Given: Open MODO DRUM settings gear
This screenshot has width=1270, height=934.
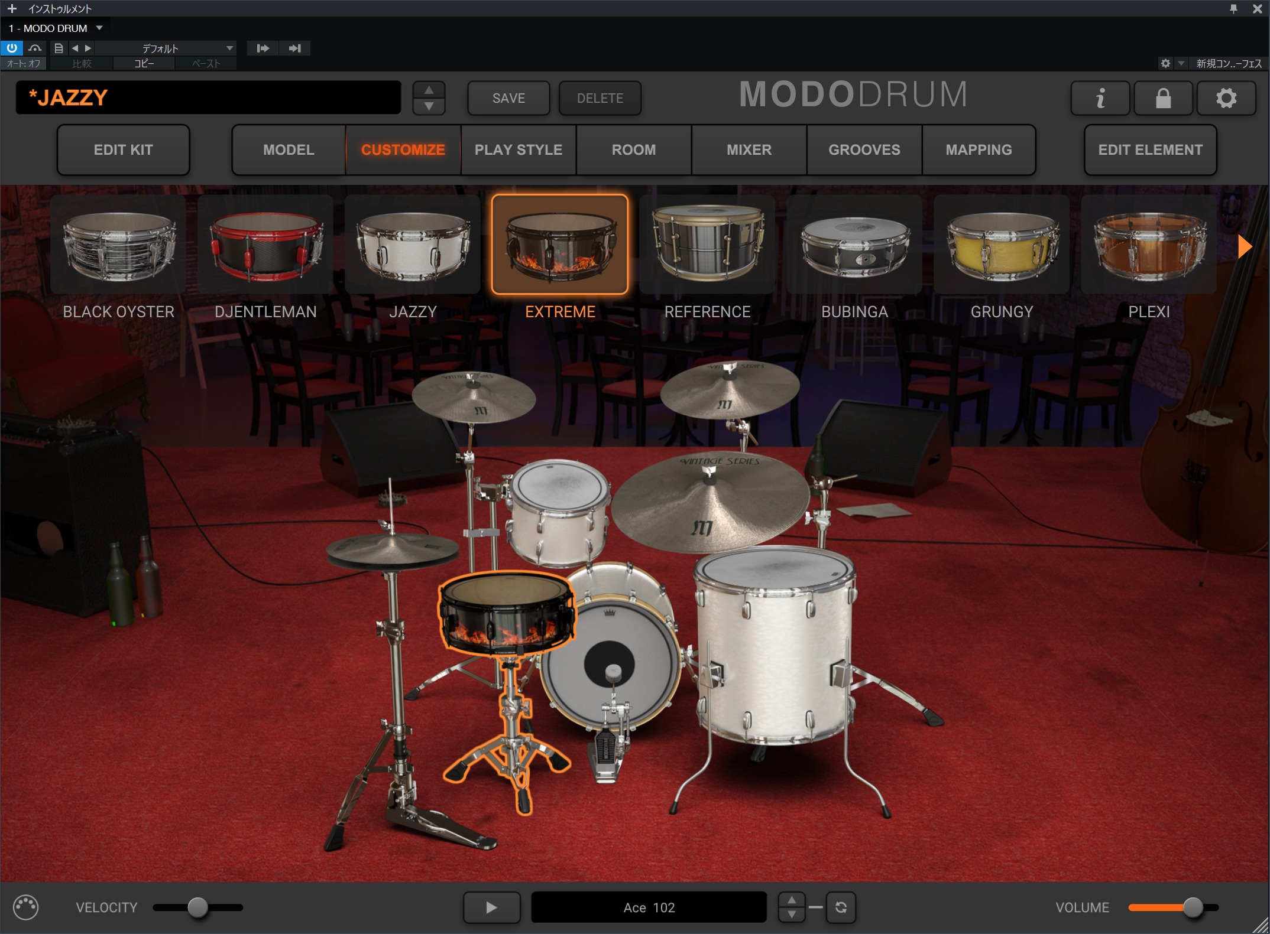Looking at the screenshot, I should click(1226, 98).
